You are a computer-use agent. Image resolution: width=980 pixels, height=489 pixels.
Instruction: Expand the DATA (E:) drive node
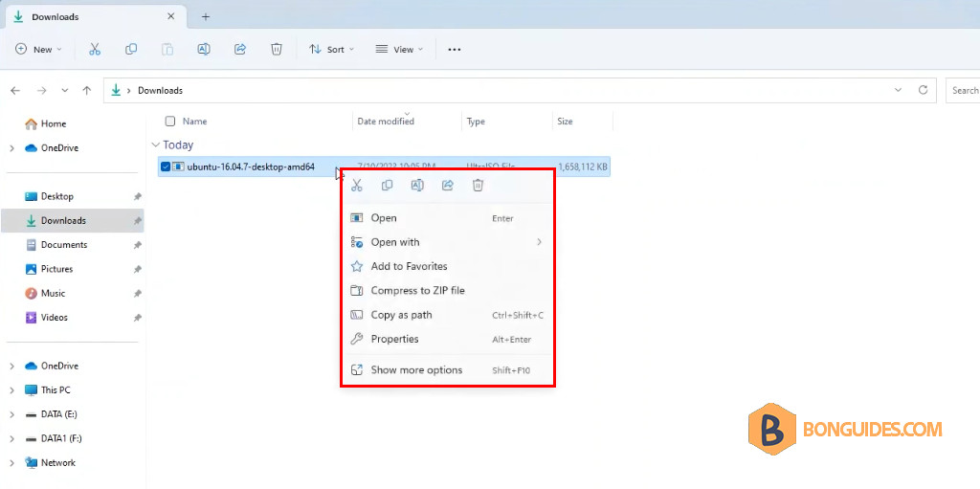[x=11, y=414]
